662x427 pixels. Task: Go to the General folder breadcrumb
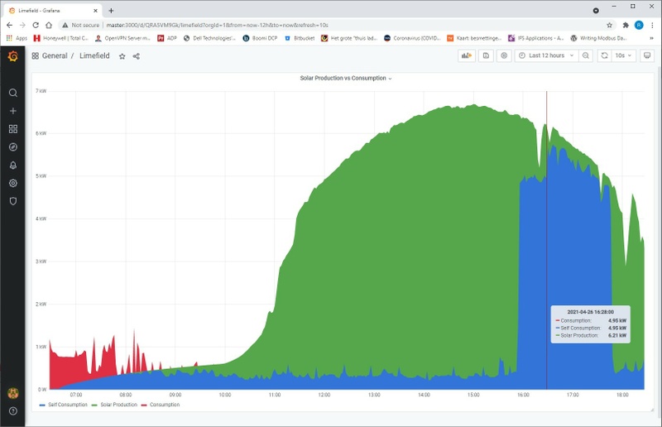point(55,55)
